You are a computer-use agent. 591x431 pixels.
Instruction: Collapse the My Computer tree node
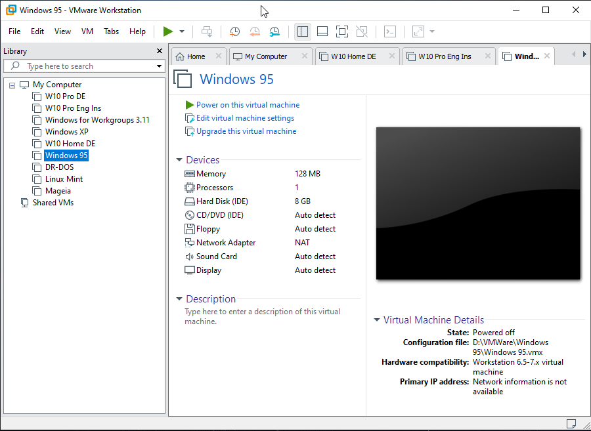click(x=12, y=85)
